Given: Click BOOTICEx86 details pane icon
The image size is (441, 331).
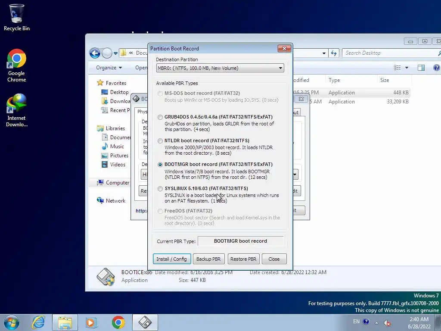Looking at the screenshot, I should 106,277.
